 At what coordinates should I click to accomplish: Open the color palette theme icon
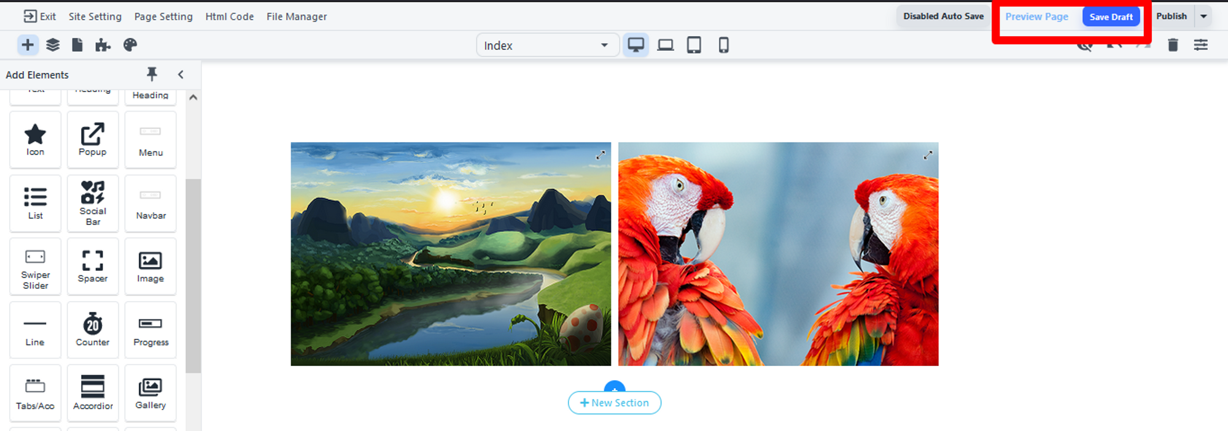point(130,45)
